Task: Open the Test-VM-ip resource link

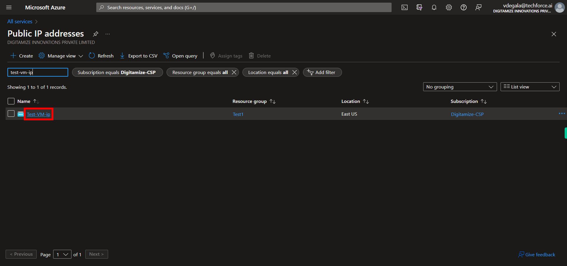Action: [x=39, y=114]
